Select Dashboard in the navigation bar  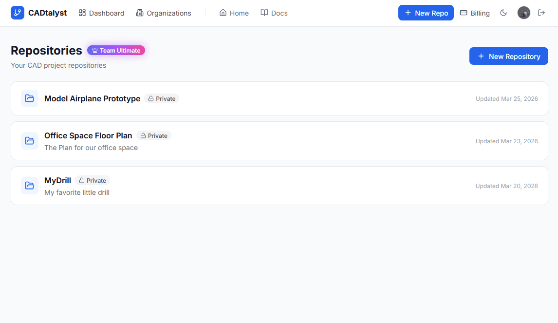(x=101, y=13)
